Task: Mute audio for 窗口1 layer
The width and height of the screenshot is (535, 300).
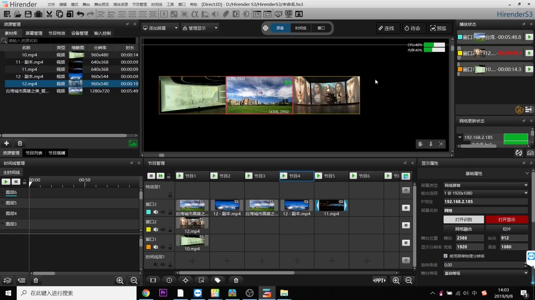Action: pos(156,247)
